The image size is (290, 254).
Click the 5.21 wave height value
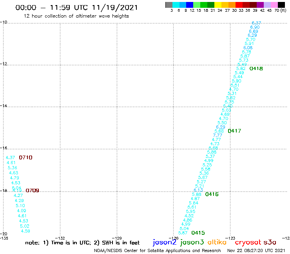(x=200, y=186)
